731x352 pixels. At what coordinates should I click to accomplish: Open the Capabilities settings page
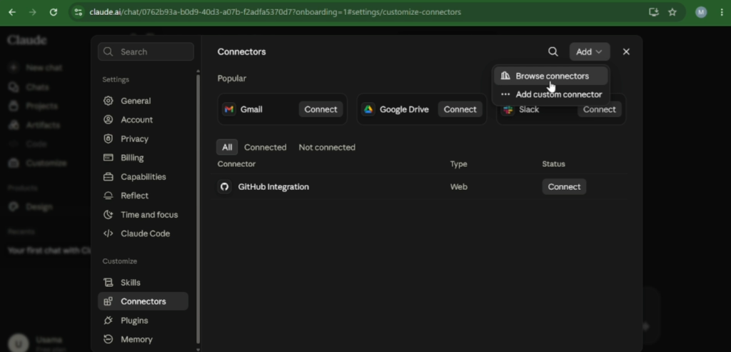[x=143, y=176]
